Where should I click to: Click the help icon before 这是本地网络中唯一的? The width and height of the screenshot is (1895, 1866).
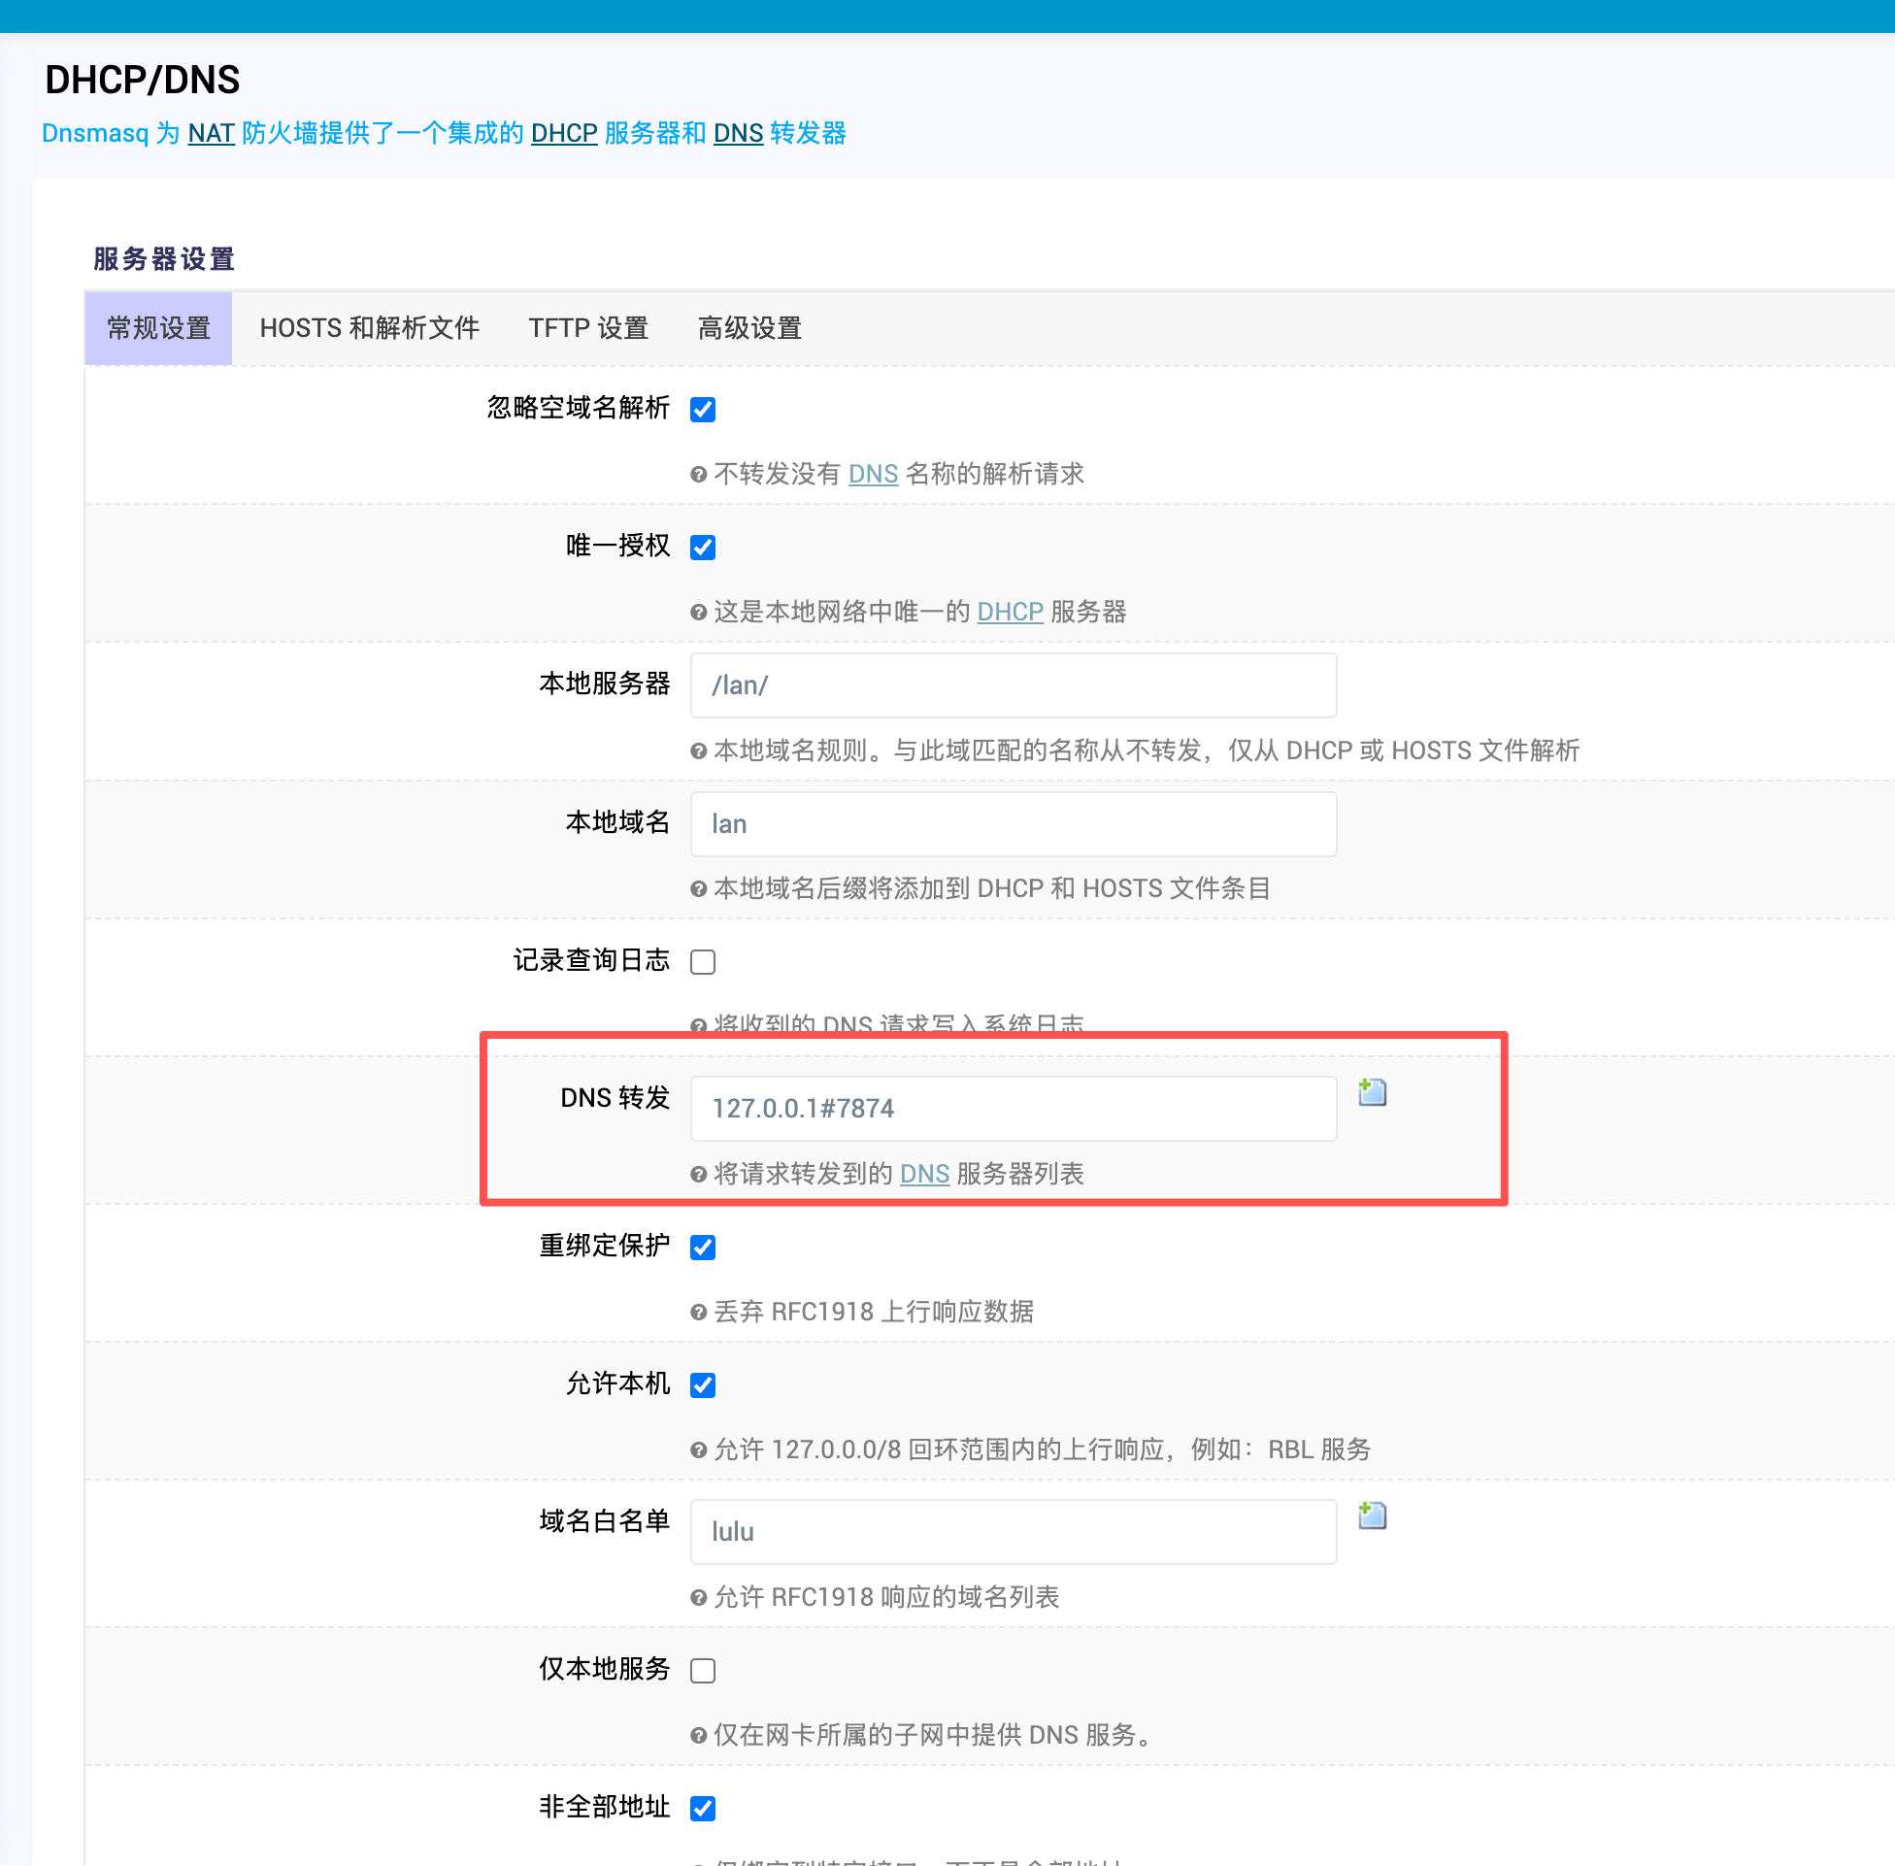coord(699,613)
